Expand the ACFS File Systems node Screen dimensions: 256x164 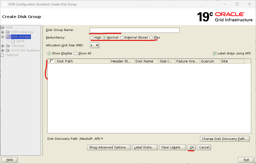(x=3, y=50)
